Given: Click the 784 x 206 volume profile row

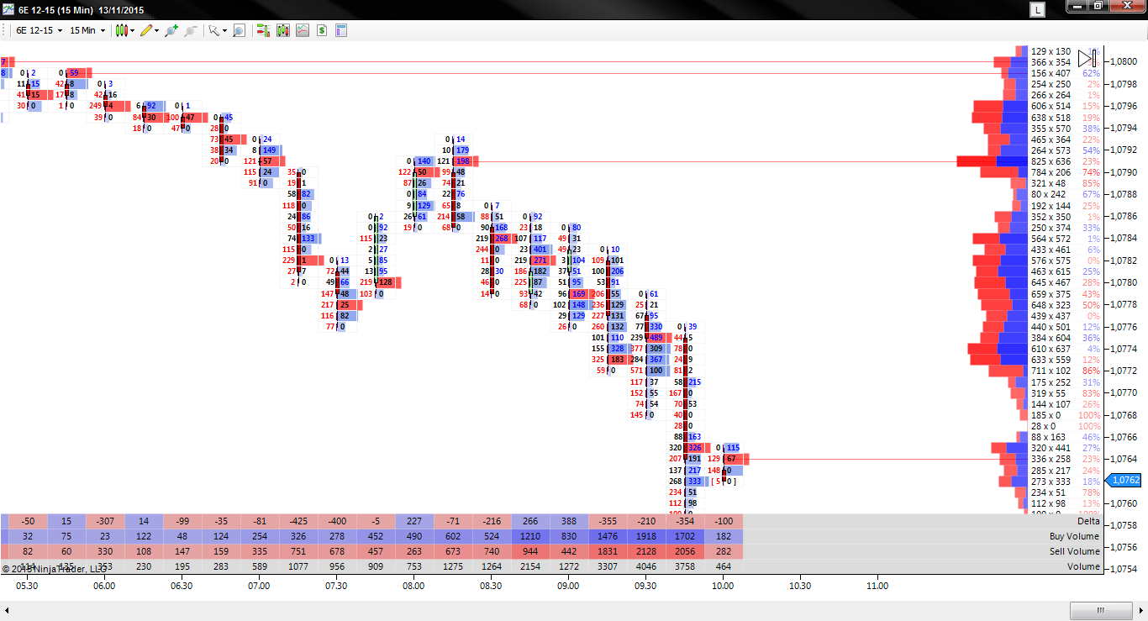Looking at the screenshot, I should click(x=1051, y=172).
